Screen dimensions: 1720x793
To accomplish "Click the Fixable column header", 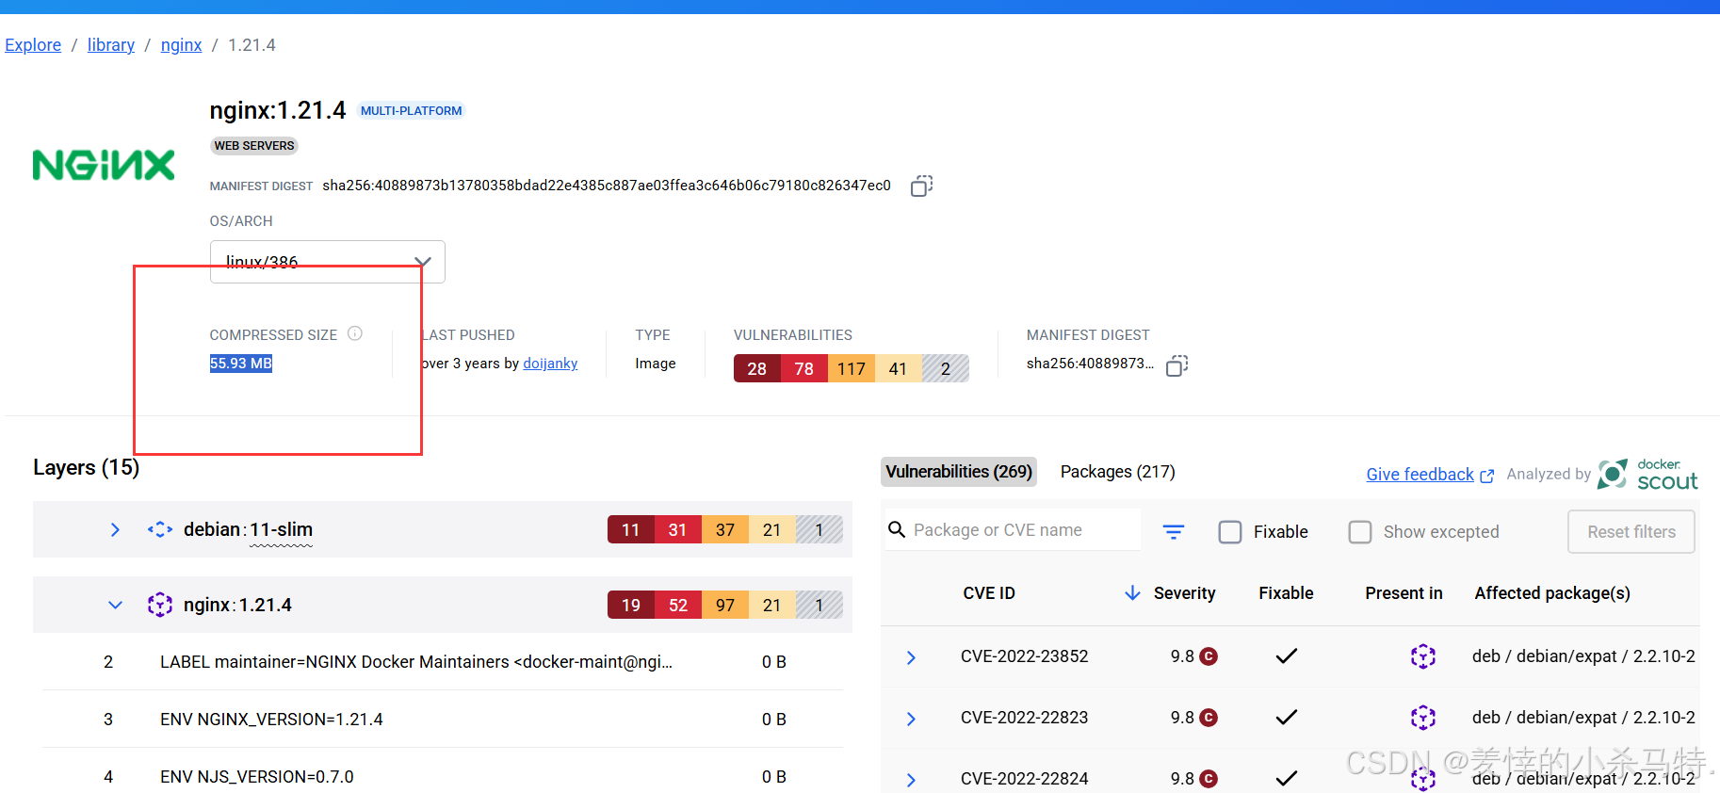I will coord(1287,593).
